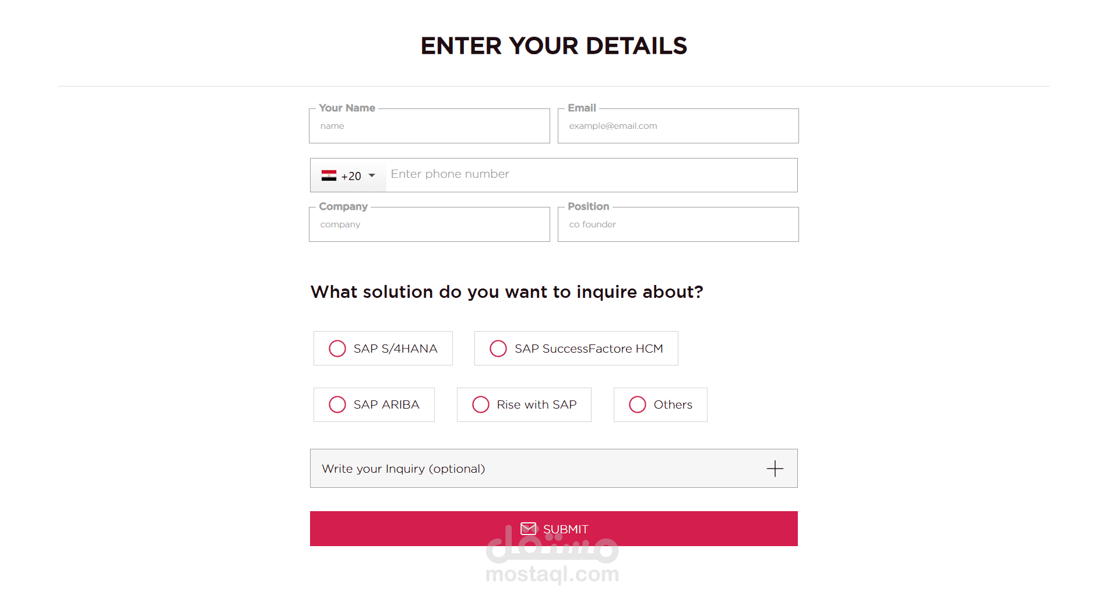Click the Rise with SAP label text
Viewport: 1105px width, 598px height.
click(x=536, y=404)
